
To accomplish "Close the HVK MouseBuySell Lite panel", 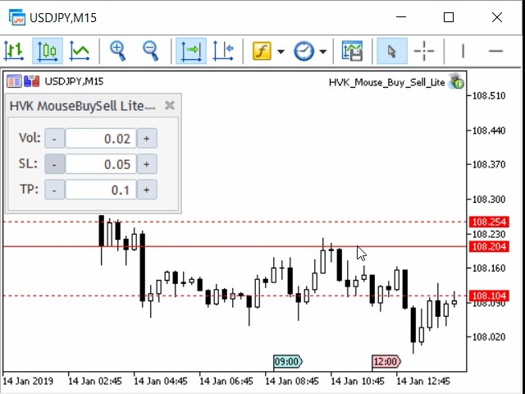I will click(x=170, y=106).
